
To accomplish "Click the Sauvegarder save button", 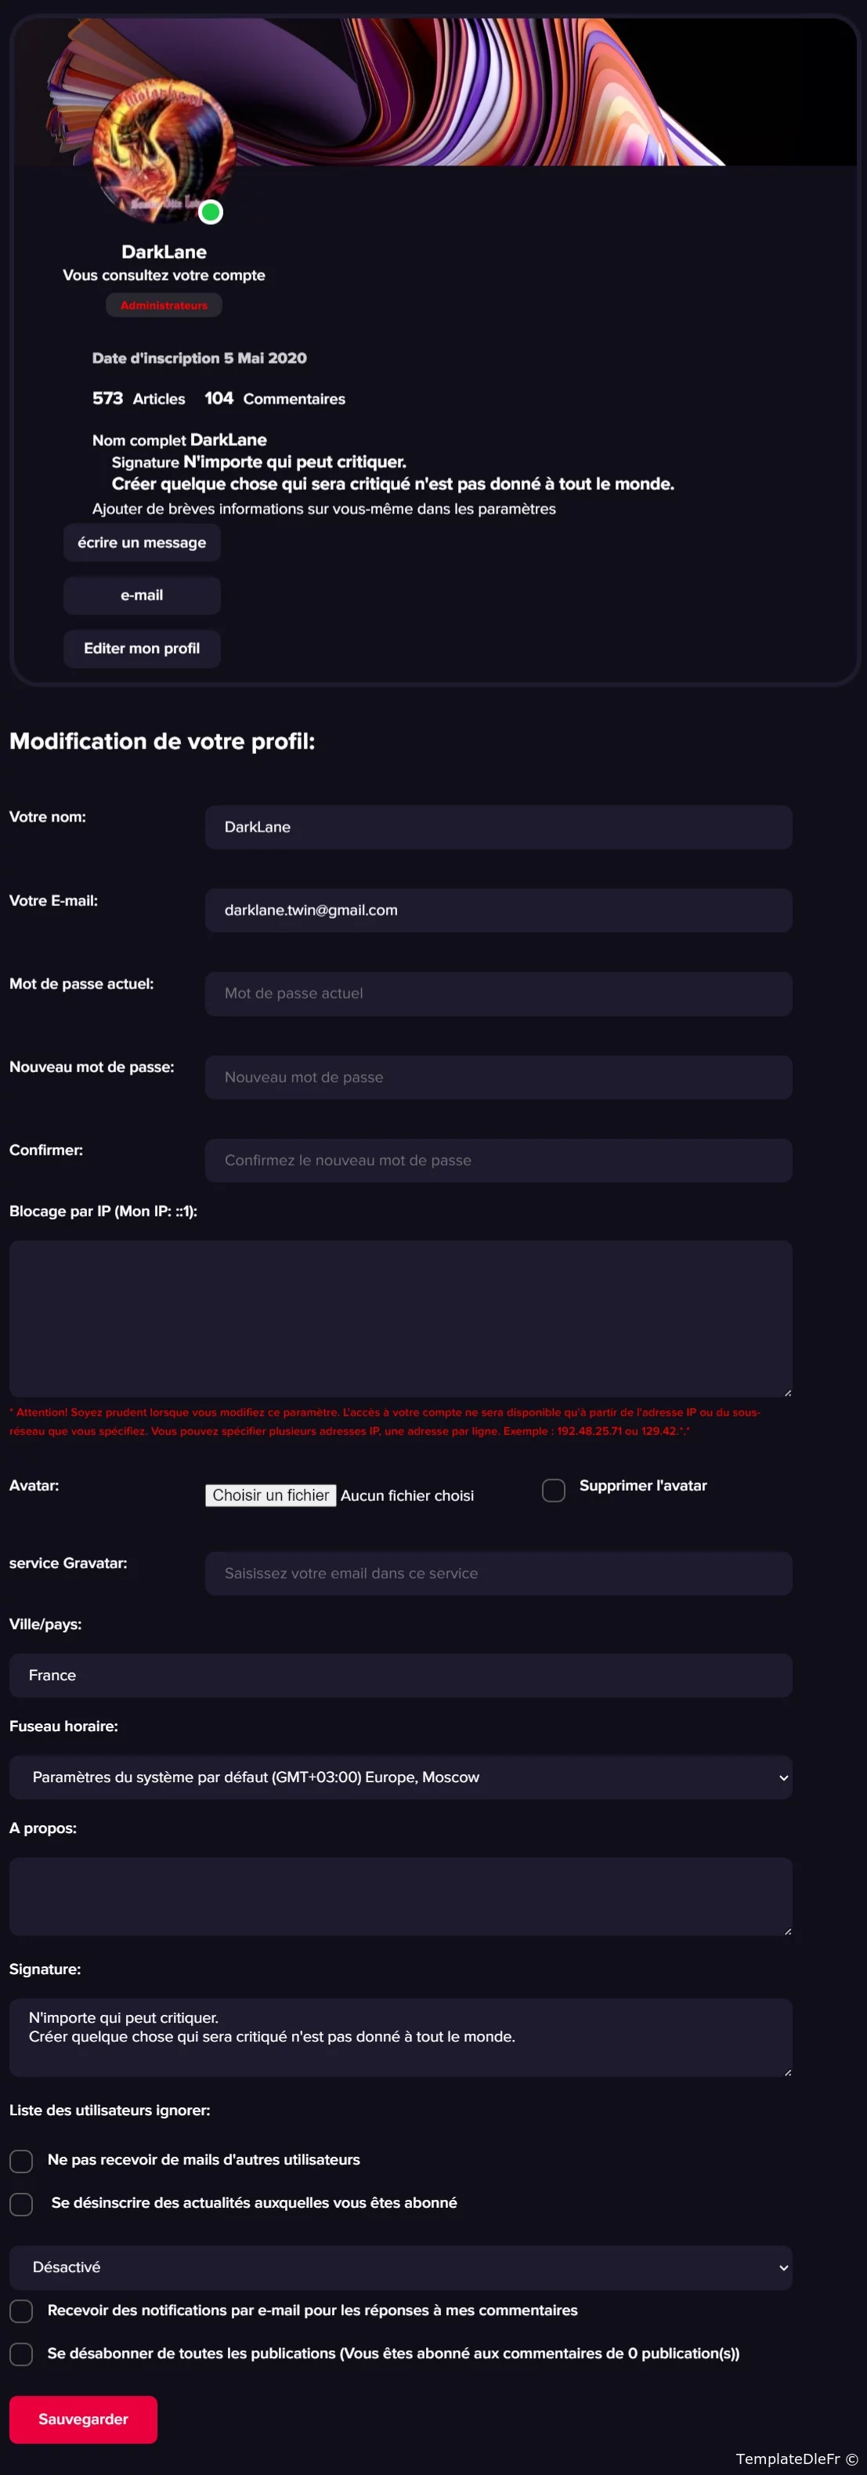I will [x=84, y=2419].
